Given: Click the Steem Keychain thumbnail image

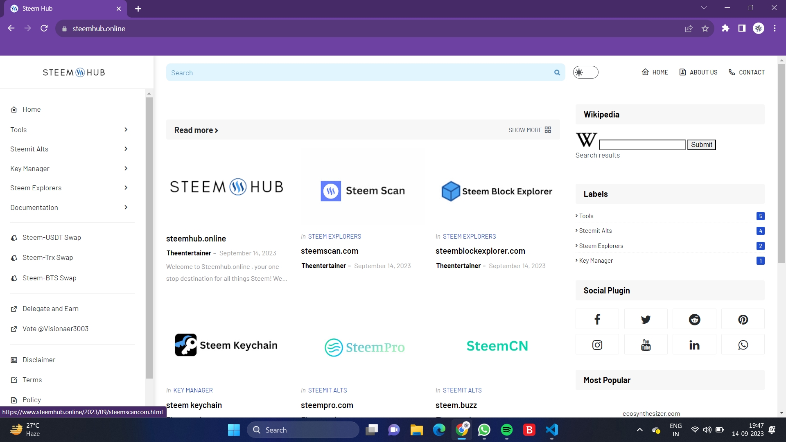Looking at the screenshot, I should pyautogui.click(x=226, y=345).
